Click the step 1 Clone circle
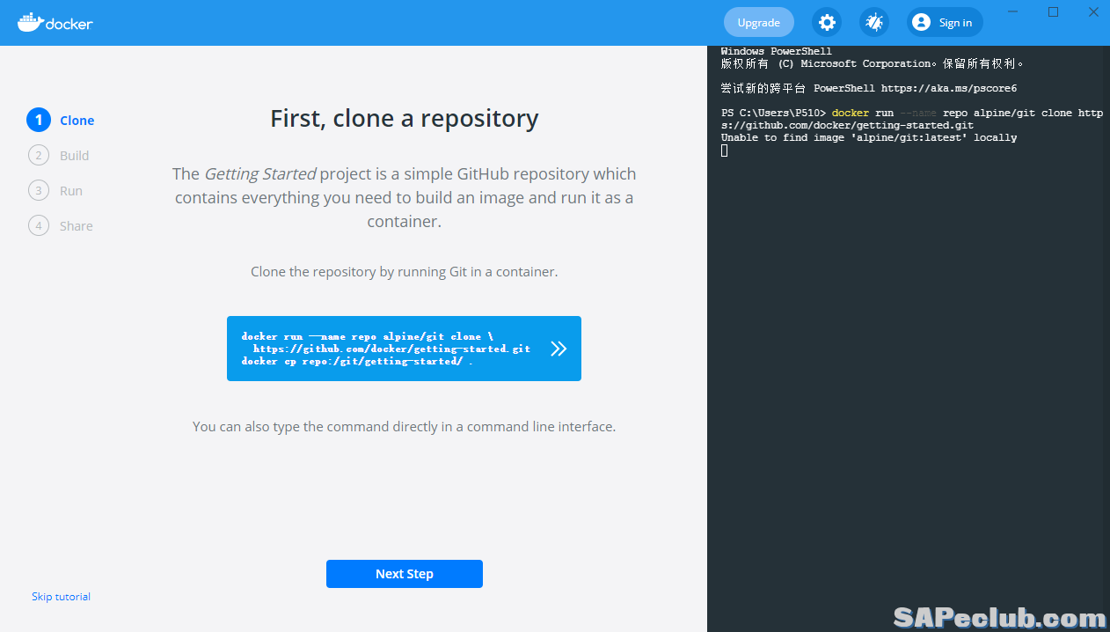The width and height of the screenshot is (1110, 632). pyautogui.click(x=39, y=121)
